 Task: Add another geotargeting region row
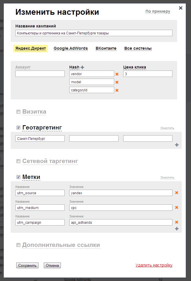177,145
